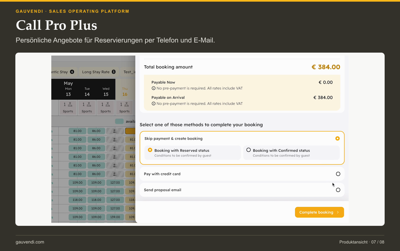Click the gauvendi.com footer text

(x=30, y=242)
